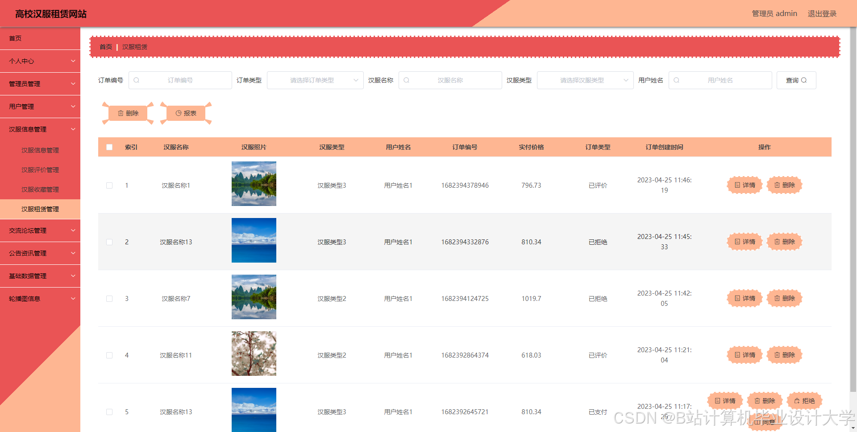The image size is (857, 432).
Task: Click 删除 on order 1682392864374
Action: [784, 355]
